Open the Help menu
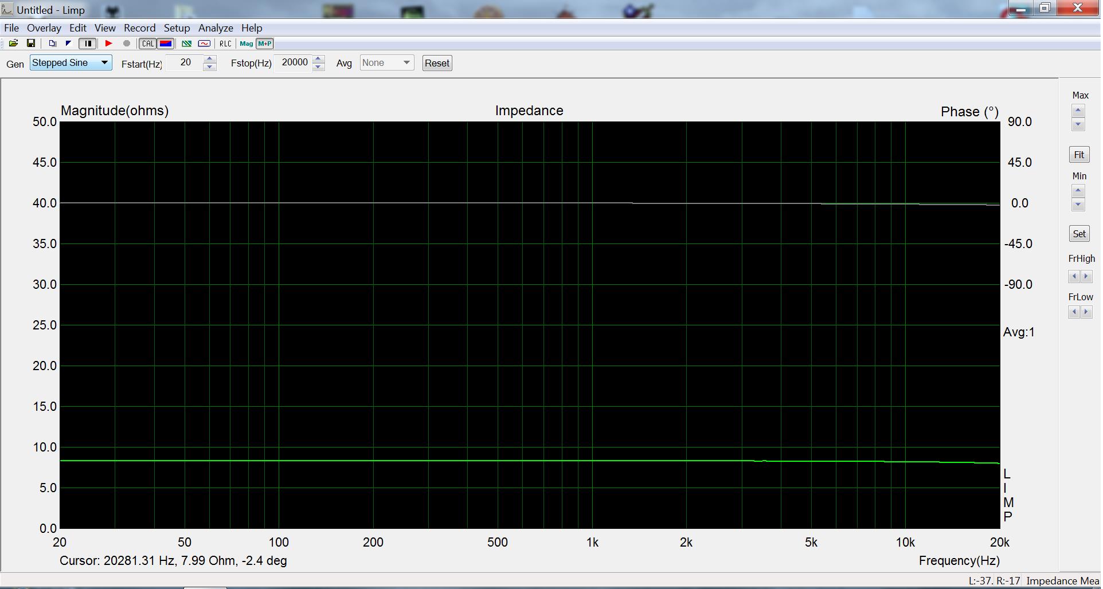Screen dimensions: 1103x589 pos(252,28)
